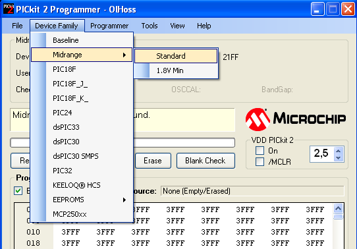Increase VDD voltage with up arrow
The image size is (357, 249).
[x=339, y=151]
